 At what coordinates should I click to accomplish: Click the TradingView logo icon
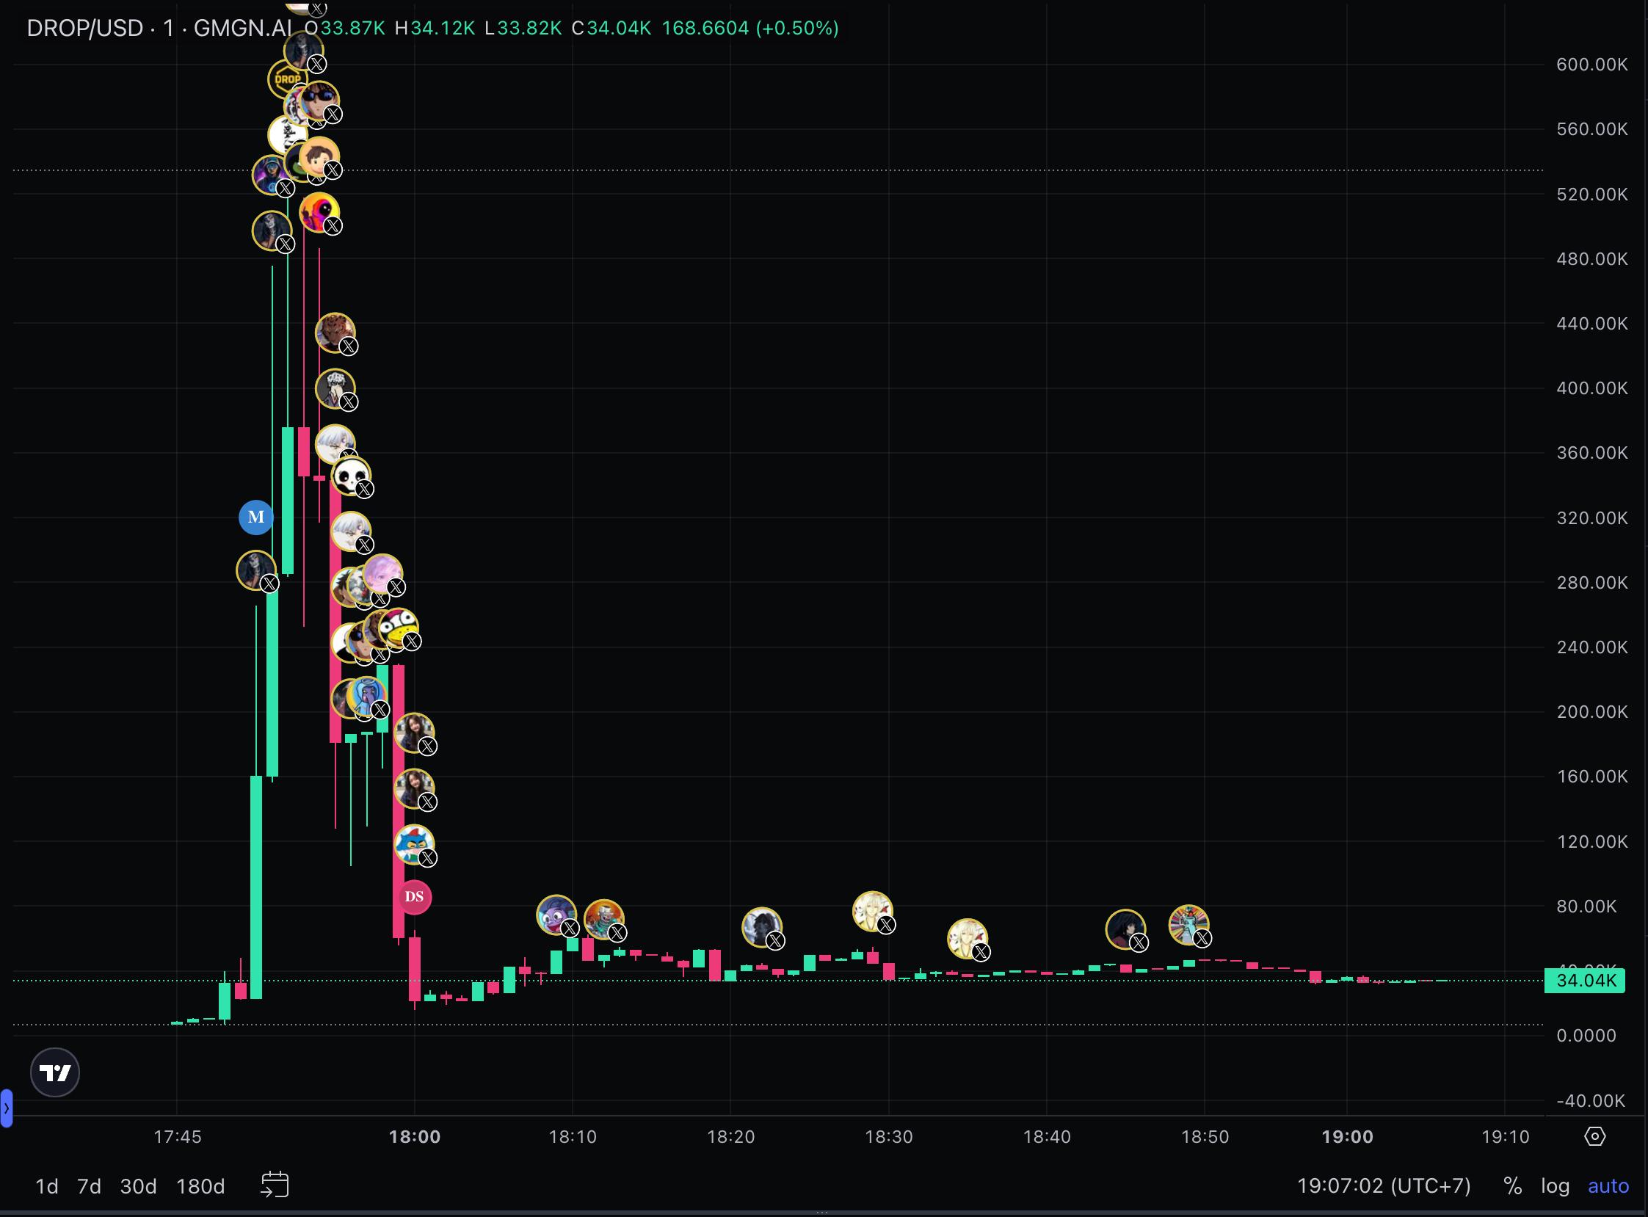[54, 1072]
